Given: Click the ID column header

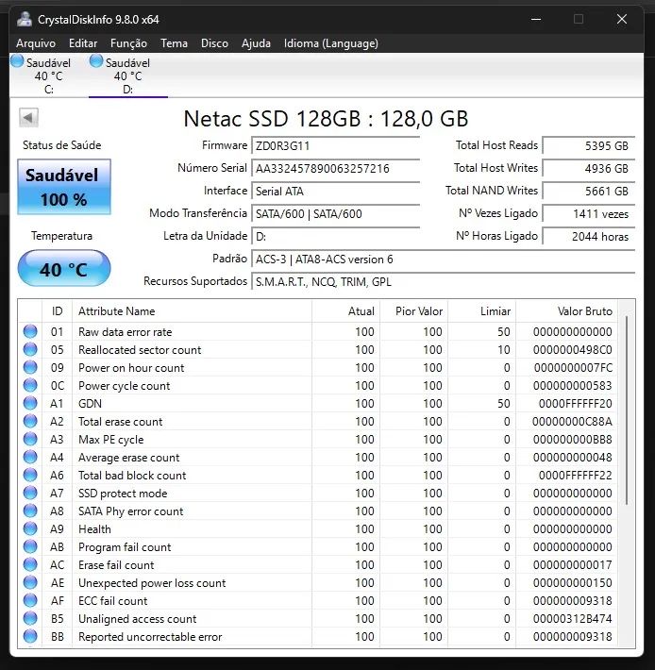Looking at the screenshot, I should click(x=58, y=311).
